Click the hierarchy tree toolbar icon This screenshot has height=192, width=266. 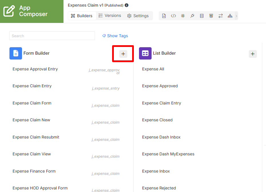230,16
